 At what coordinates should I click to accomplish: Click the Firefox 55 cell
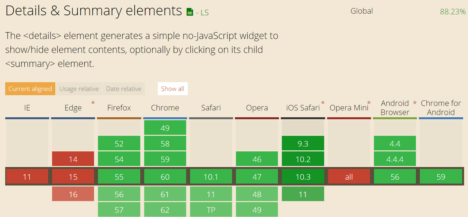coord(119,177)
